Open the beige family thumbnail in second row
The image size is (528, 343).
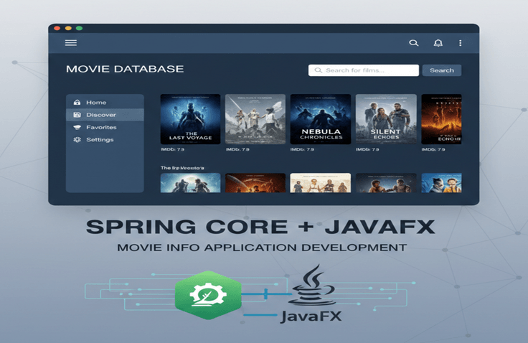click(321, 183)
